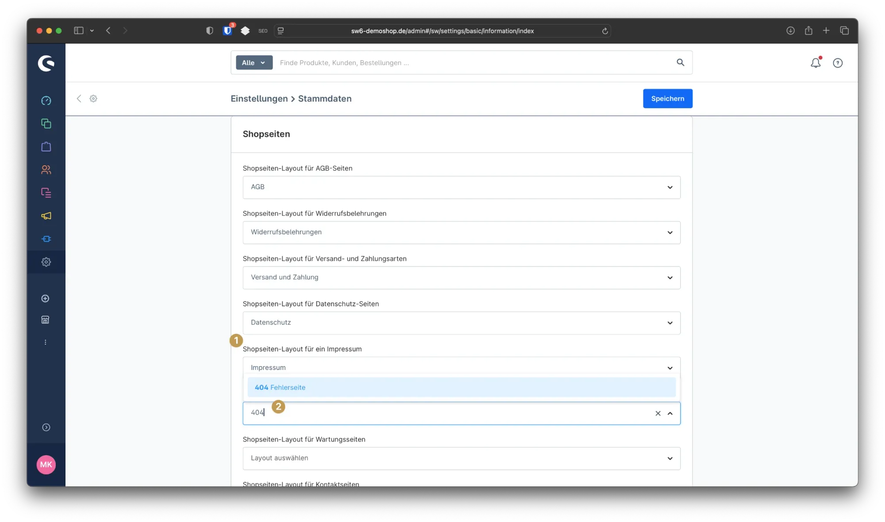The image size is (885, 522).
Task: Click the browser sidebar toggle icon
Action: (79, 30)
